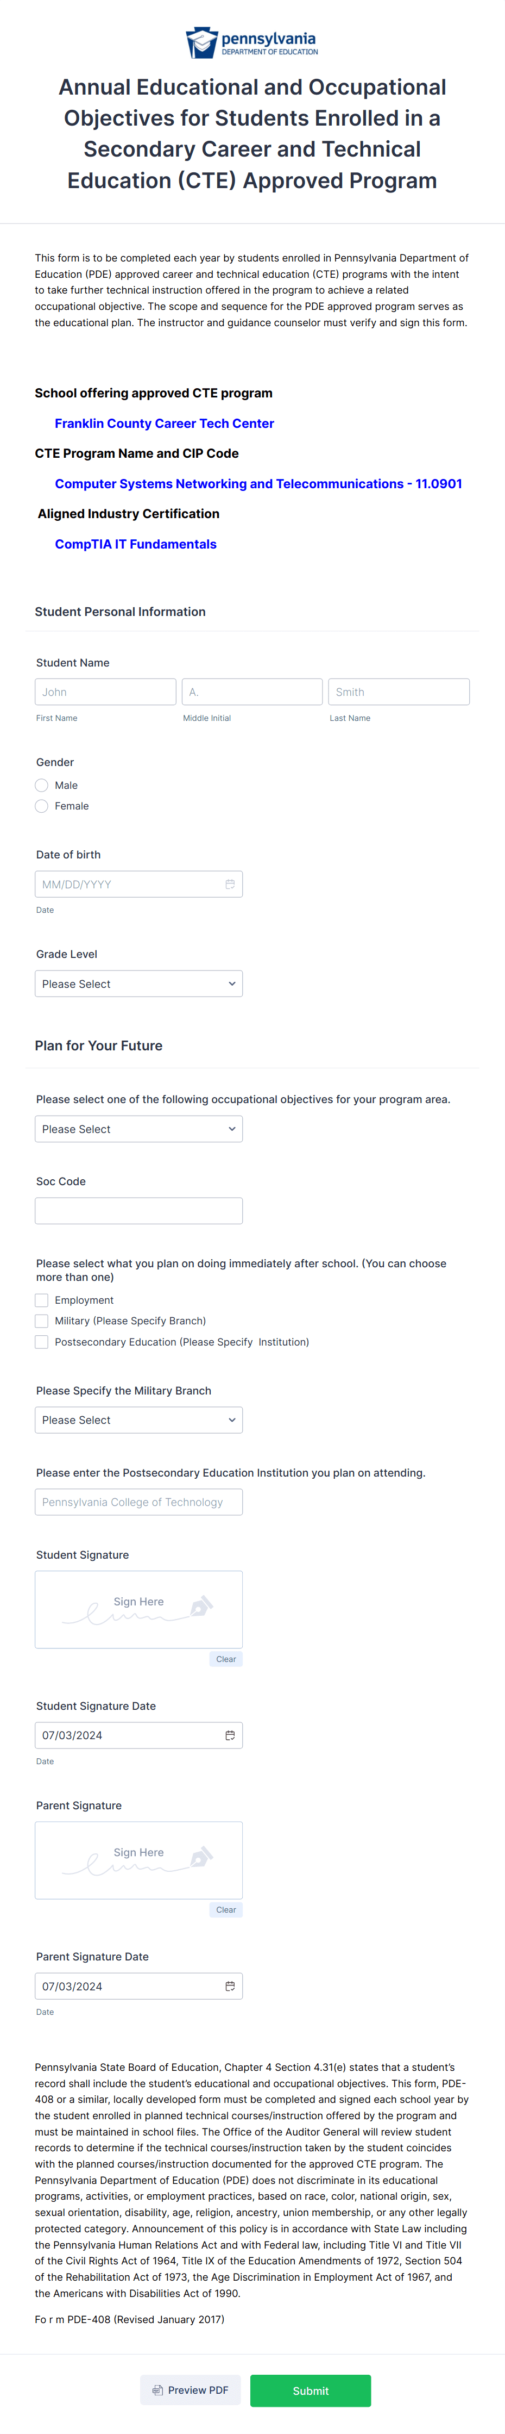Click the First Name input field
This screenshot has height=2434, width=505.
(106, 692)
